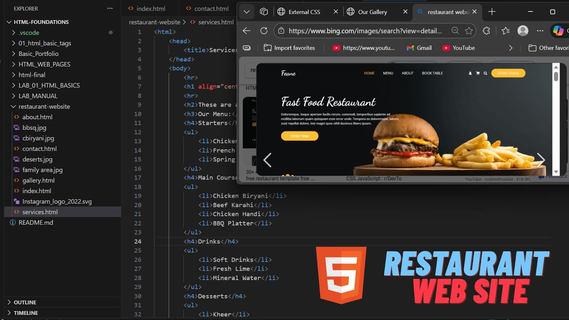Open Other favorites folder
Screen dimensions: 569x320
click(549, 48)
